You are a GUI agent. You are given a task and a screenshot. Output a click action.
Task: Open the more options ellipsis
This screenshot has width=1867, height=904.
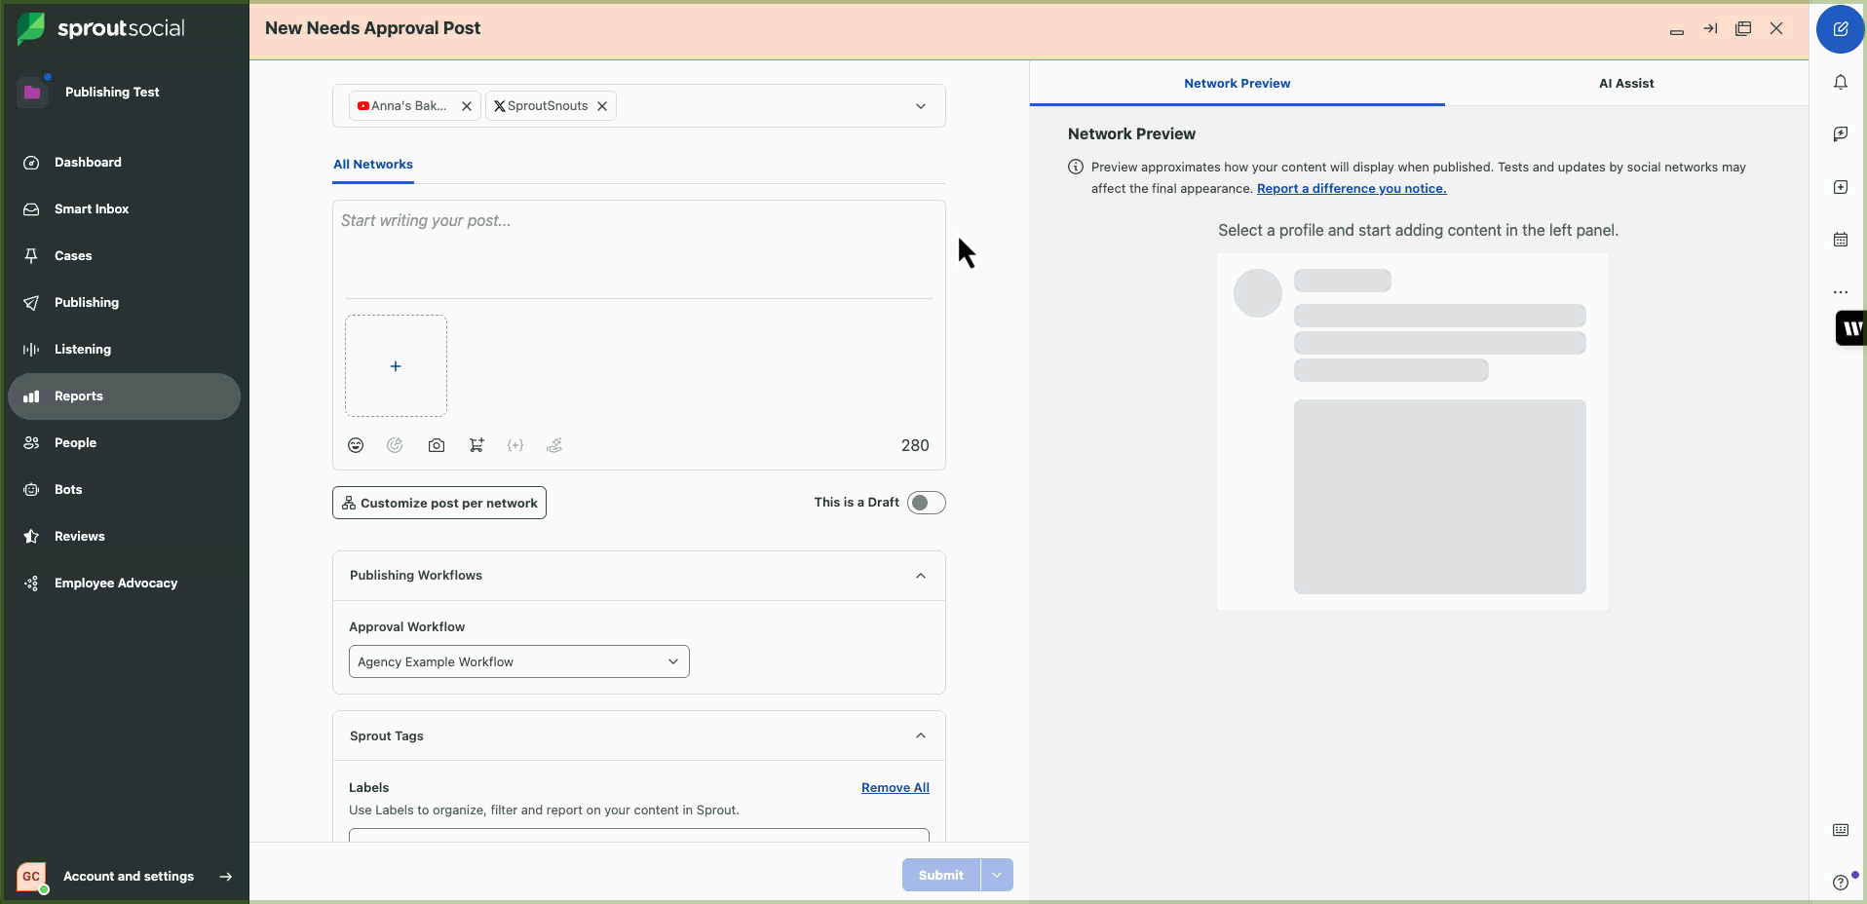point(1841,292)
